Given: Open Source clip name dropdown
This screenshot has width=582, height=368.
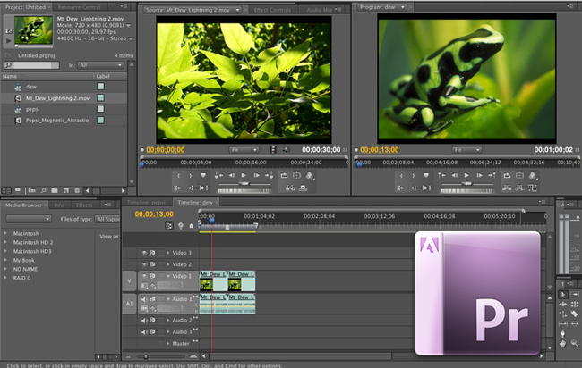Looking at the screenshot, I should (x=237, y=10).
